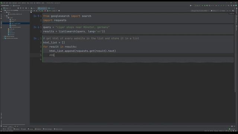Screen dimensions: 238x134
Task: Open Search Everywhere magnifier icon
Action: (x=231, y=6)
